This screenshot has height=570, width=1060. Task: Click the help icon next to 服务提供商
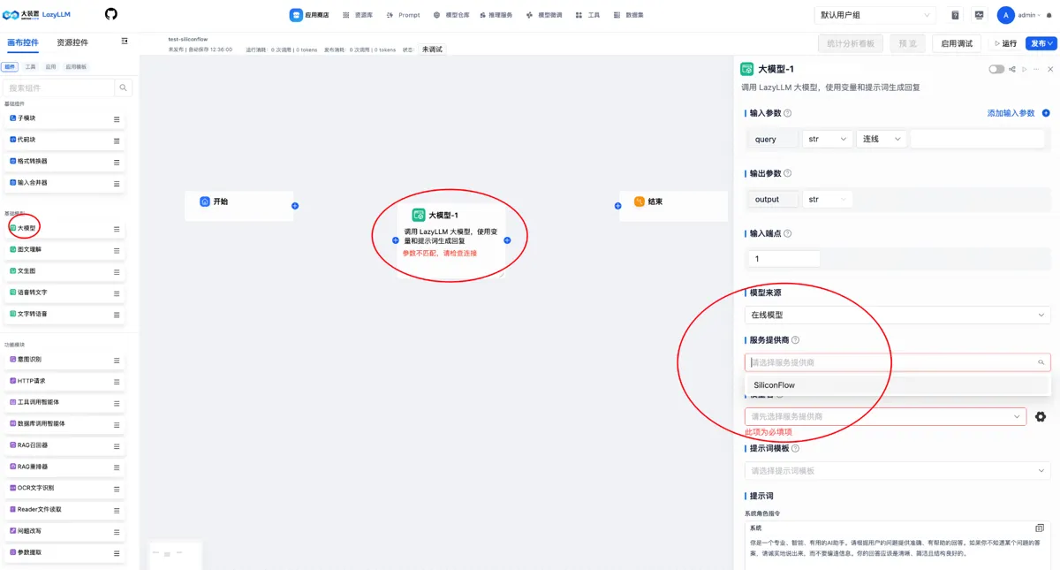[796, 340]
